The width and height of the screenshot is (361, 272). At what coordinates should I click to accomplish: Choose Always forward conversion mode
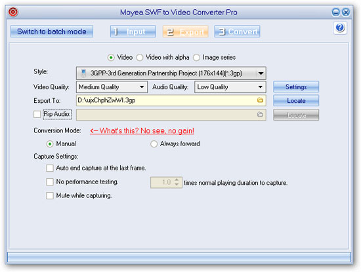154,144
